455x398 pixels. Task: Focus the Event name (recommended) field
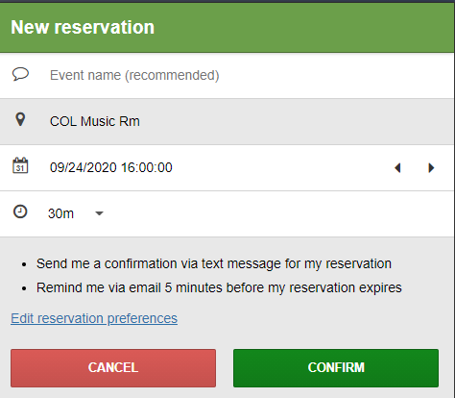pos(227,76)
